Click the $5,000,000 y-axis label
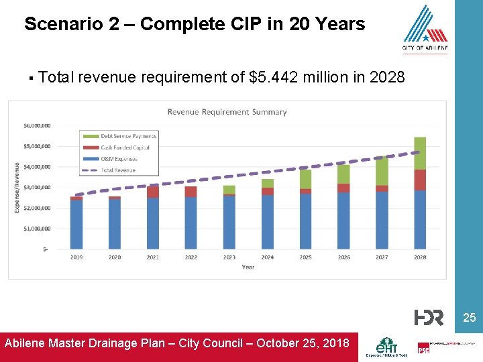The height and width of the screenshot is (362, 483). pyautogui.click(x=37, y=146)
